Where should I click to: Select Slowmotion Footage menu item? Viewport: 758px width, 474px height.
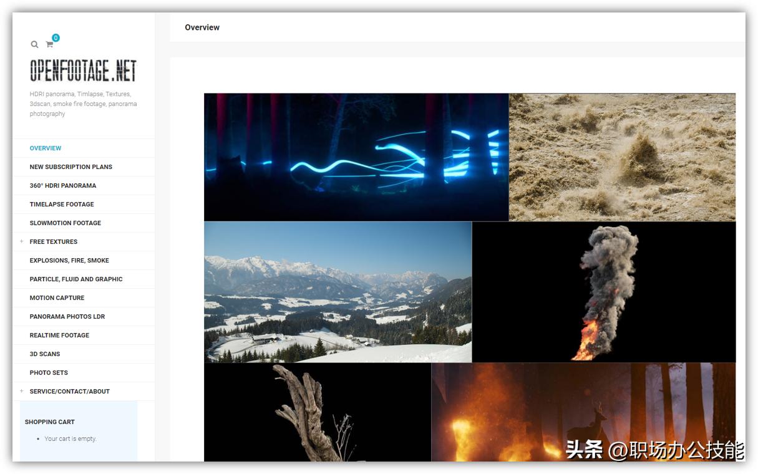point(66,223)
